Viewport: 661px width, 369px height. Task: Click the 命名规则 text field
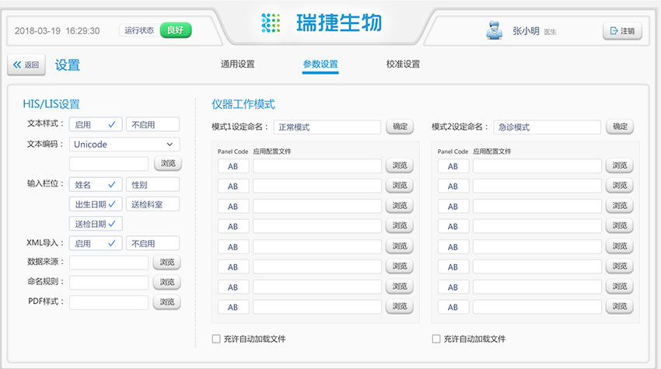pyautogui.click(x=109, y=283)
